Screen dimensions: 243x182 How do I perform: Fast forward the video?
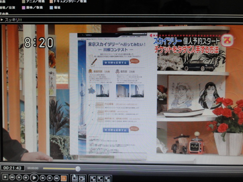[43, 178]
